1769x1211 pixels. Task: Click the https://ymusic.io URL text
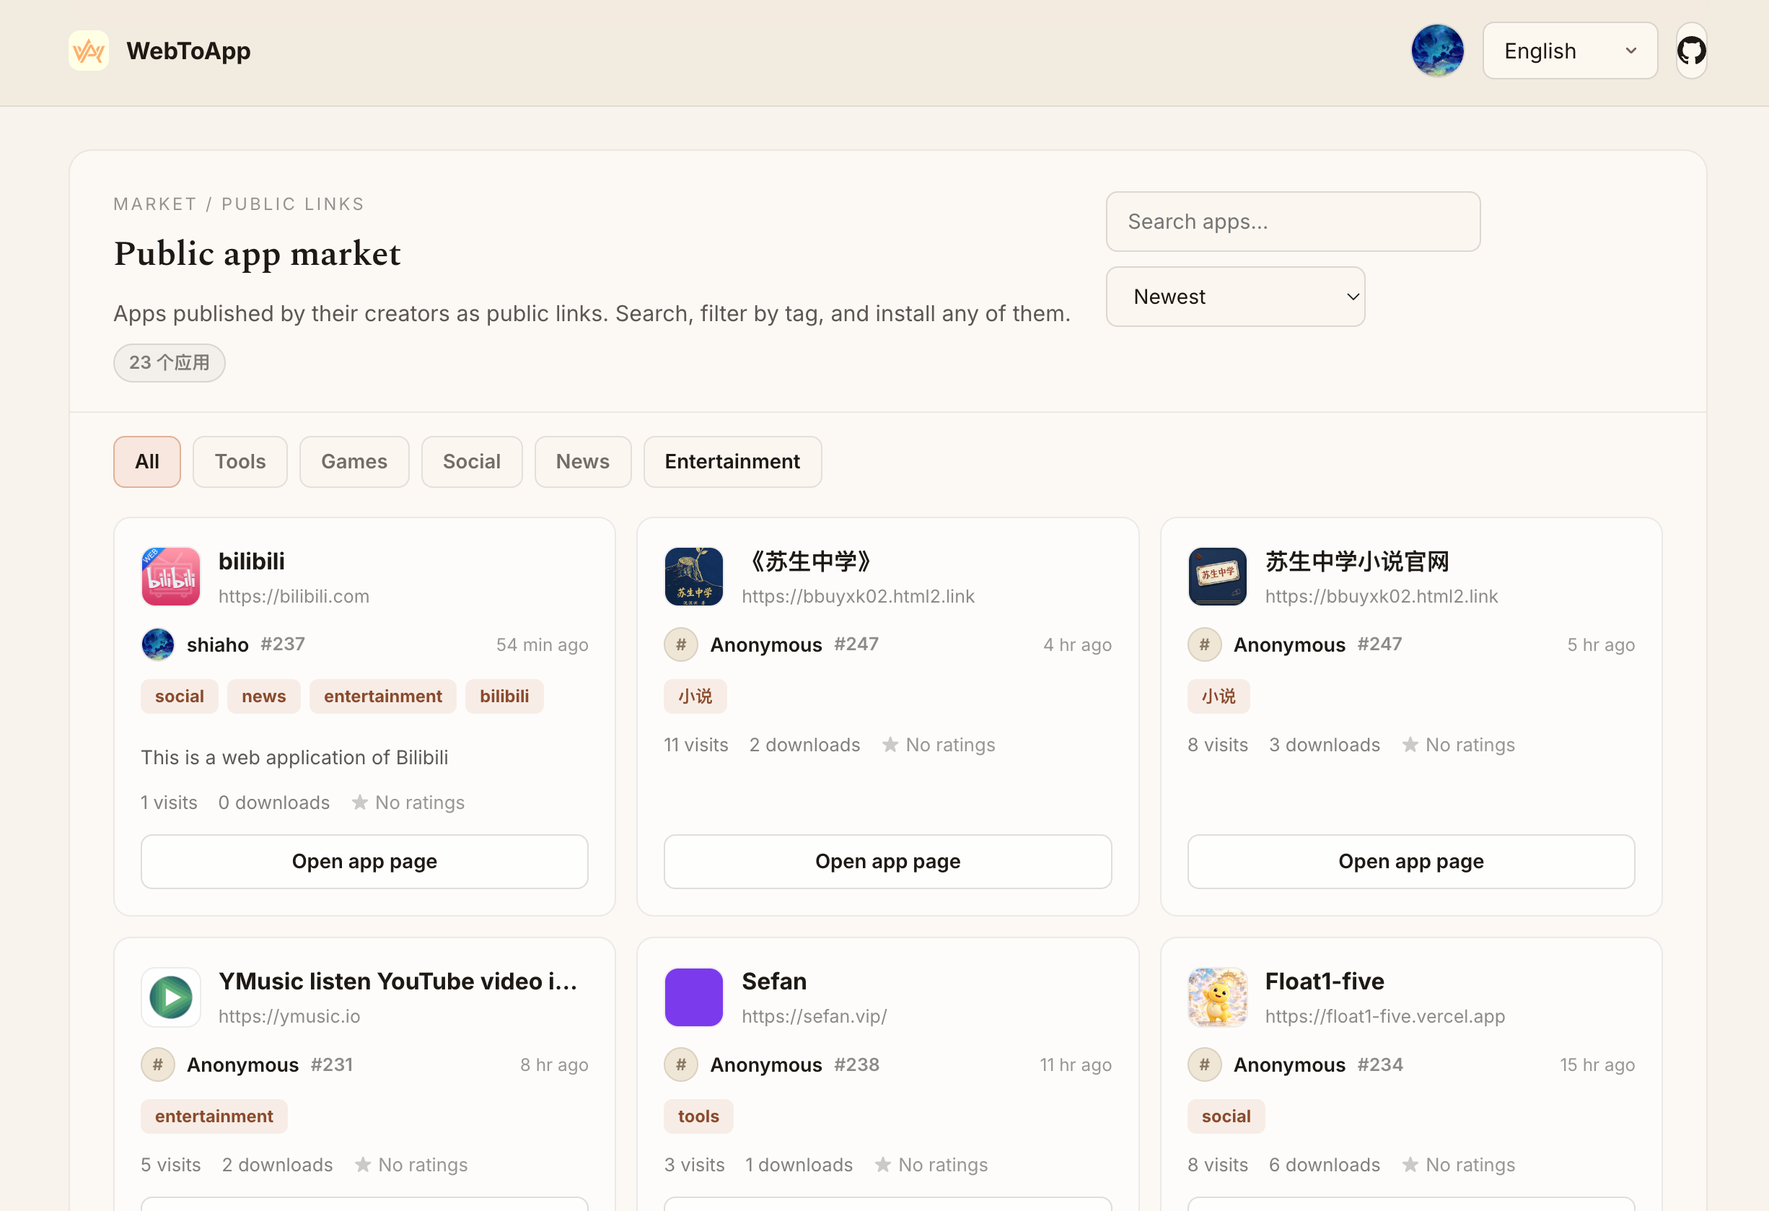pyautogui.click(x=289, y=1016)
